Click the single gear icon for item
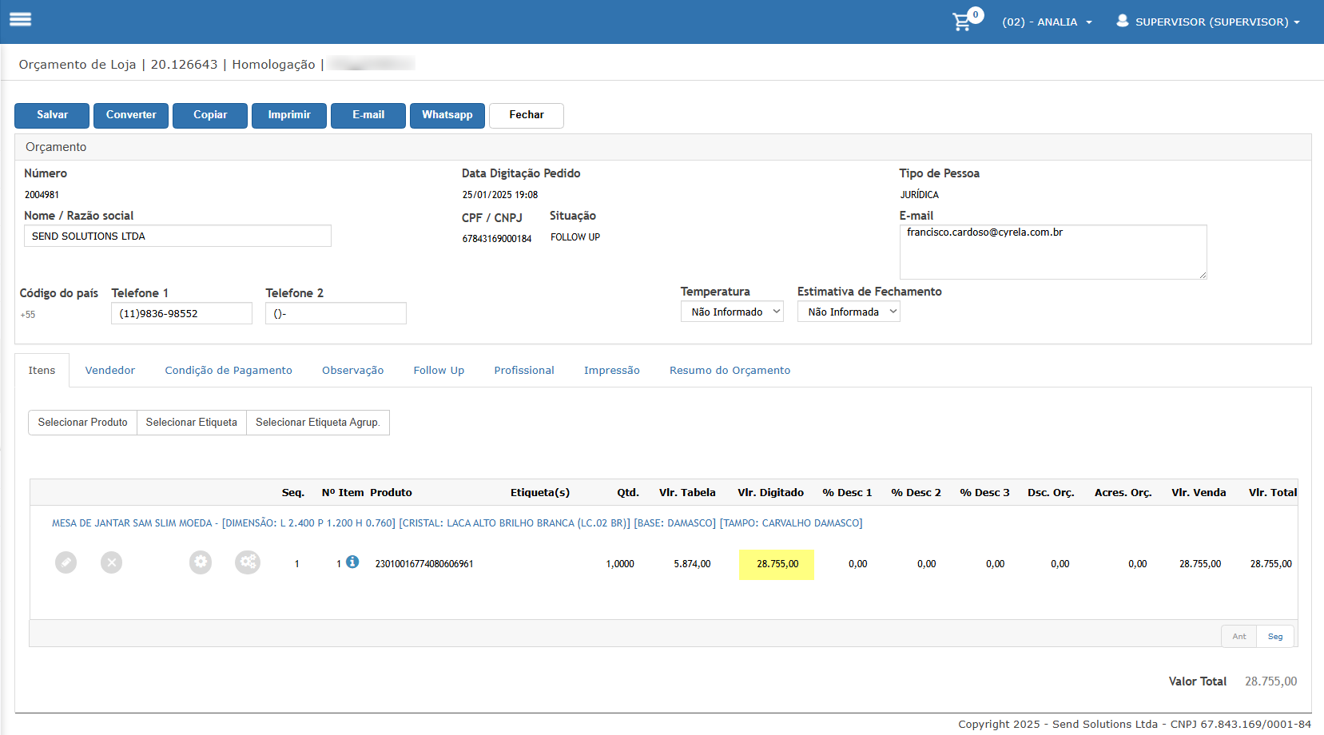 [x=201, y=562]
